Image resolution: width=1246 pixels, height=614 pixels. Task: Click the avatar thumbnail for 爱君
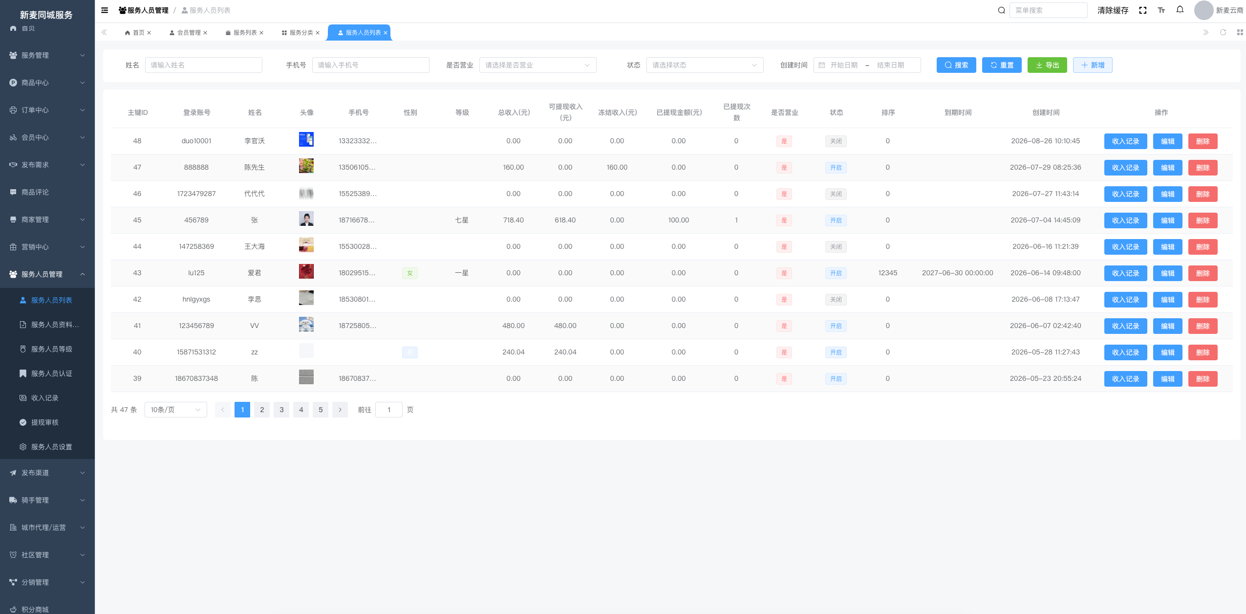coord(306,271)
